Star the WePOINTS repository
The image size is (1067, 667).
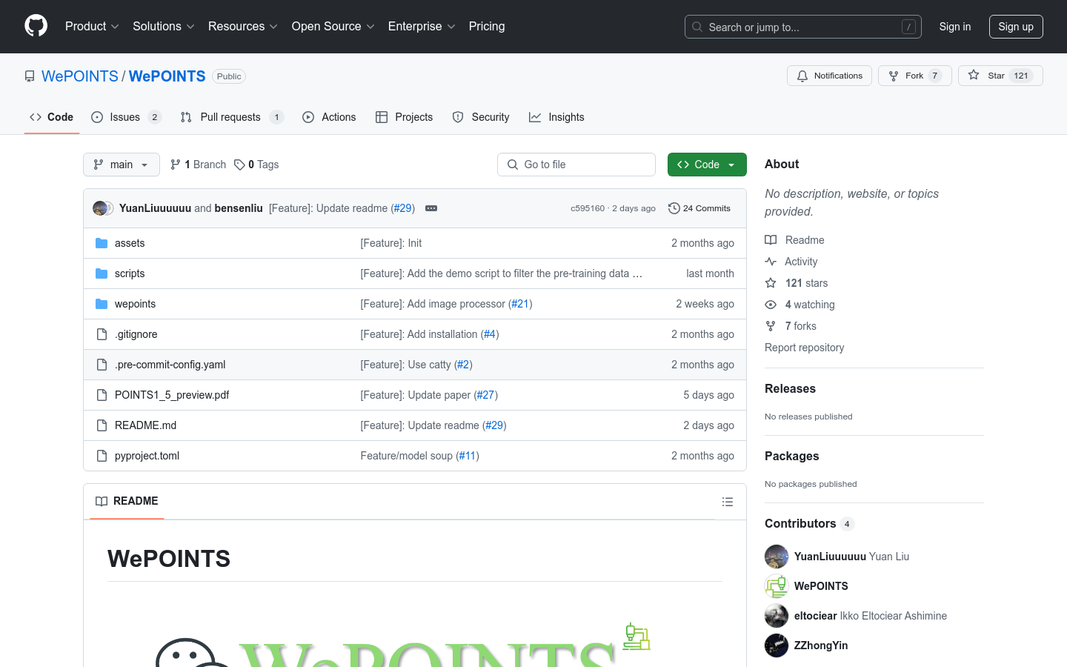[1000, 76]
